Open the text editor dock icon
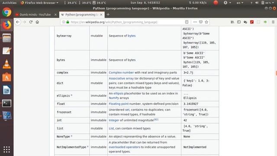The image size is (277, 156). [x=7, y=51]
